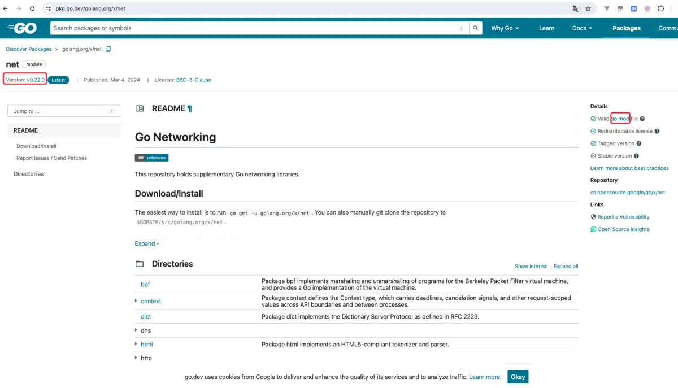
Task: Accept cookies with the Okay button
Action: click(x=518, y=377)
